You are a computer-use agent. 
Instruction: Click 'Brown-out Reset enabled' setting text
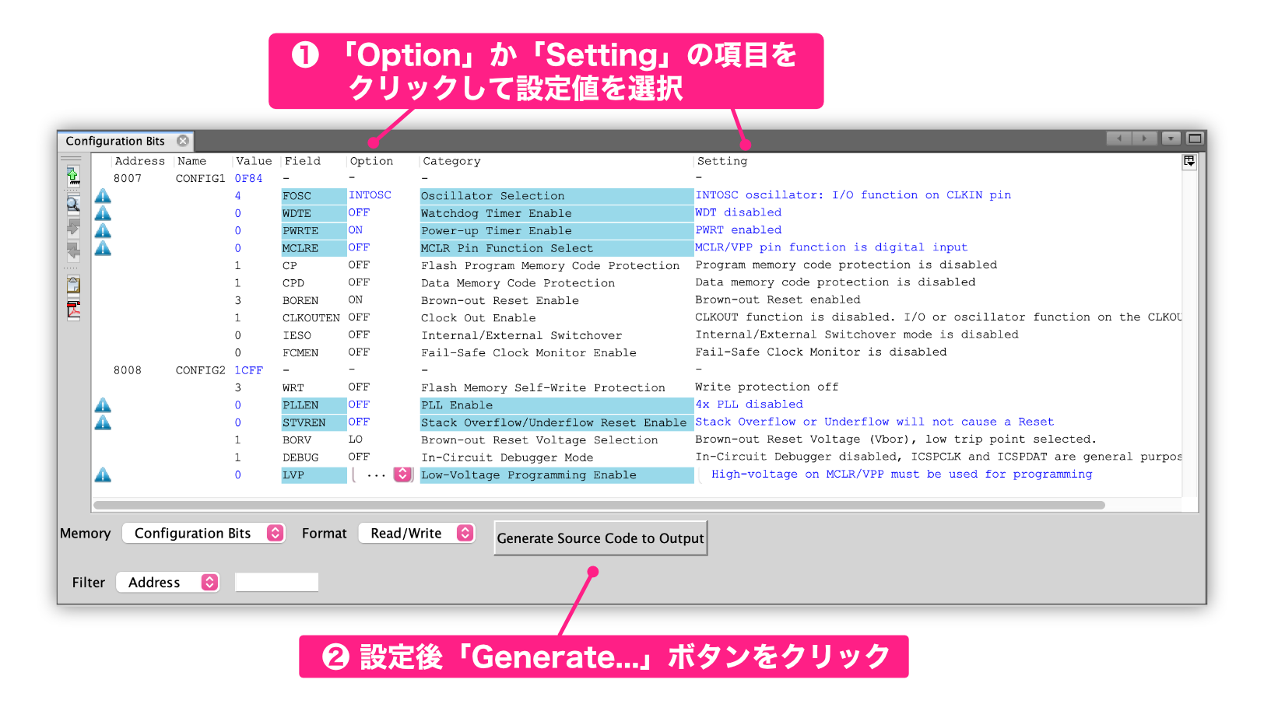[x=778, y=299]
